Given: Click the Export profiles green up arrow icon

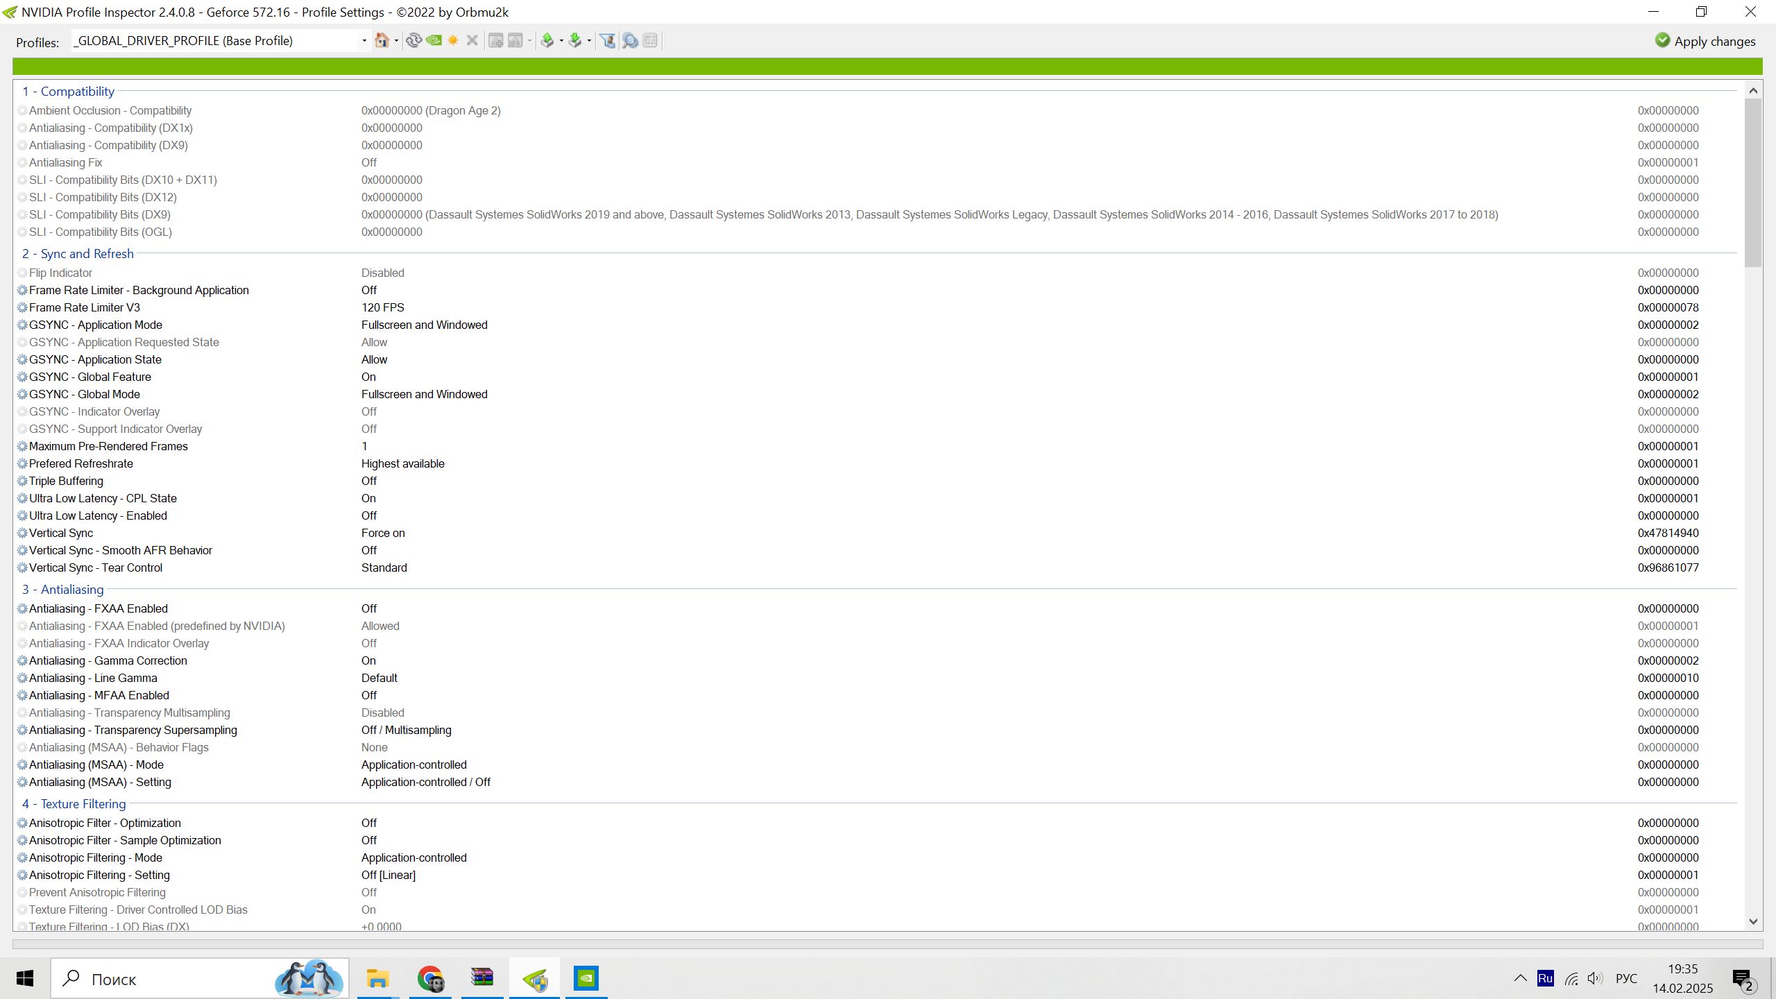Looking at the screenshot, I should click(547, 40).
